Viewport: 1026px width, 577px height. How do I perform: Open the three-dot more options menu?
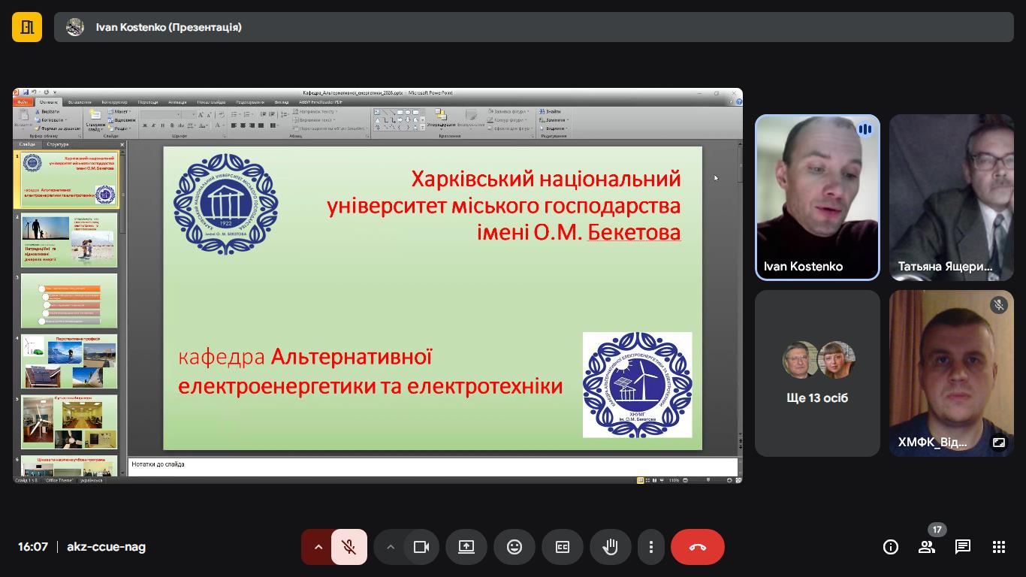pos(651,547)
